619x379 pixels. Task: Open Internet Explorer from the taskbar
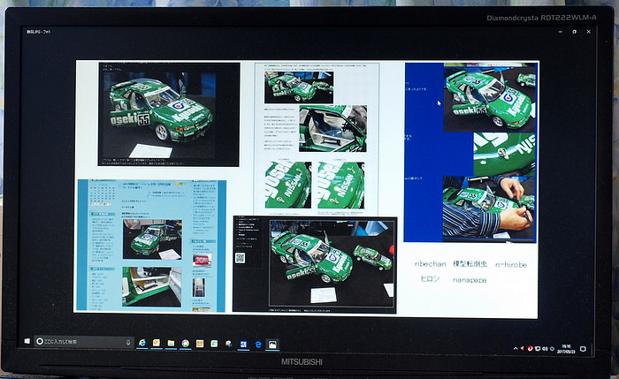[x=142, y=343]
